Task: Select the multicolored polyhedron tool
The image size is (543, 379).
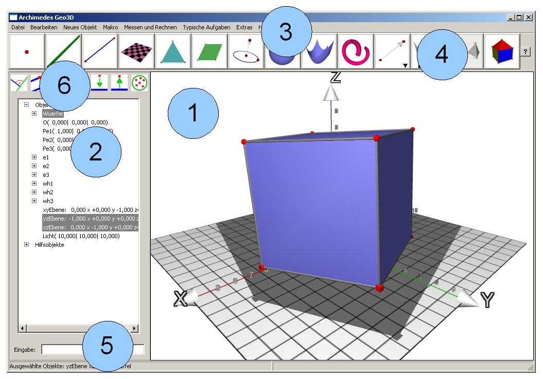Action: tap(502, 51)
